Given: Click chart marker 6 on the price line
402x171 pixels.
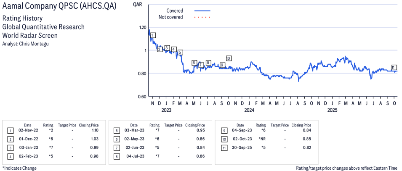Looking at the screenshot, I should [x=194, y=63].
